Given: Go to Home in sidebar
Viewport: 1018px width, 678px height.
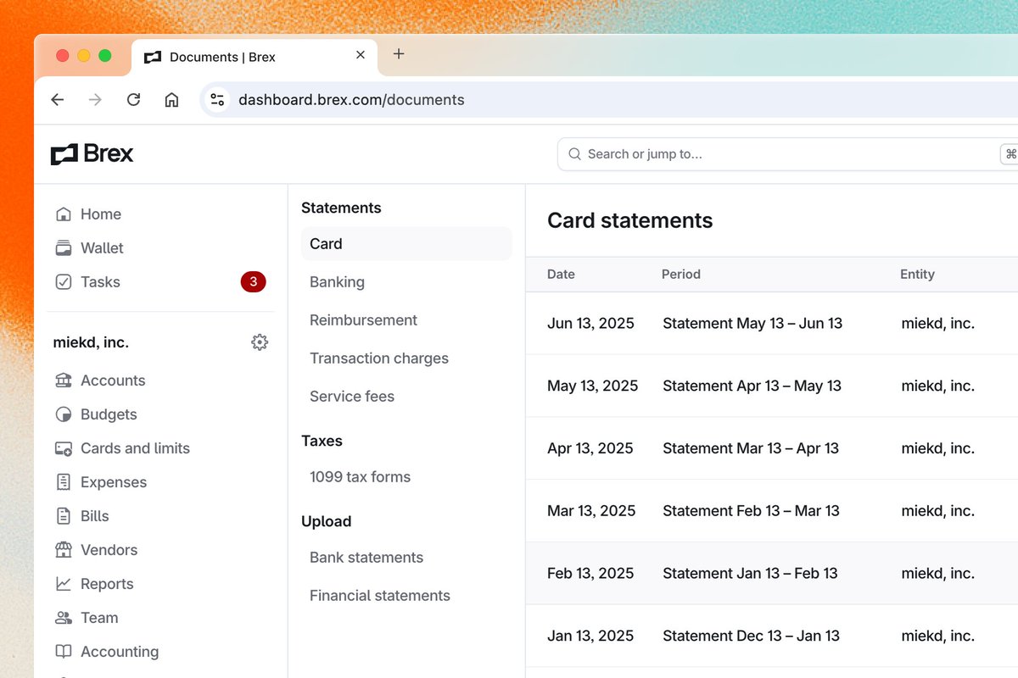Looking at the screenshot, I should point(101,214).
